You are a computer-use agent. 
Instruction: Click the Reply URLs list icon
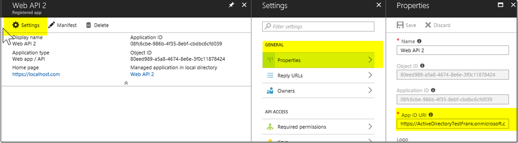point(269,76)
